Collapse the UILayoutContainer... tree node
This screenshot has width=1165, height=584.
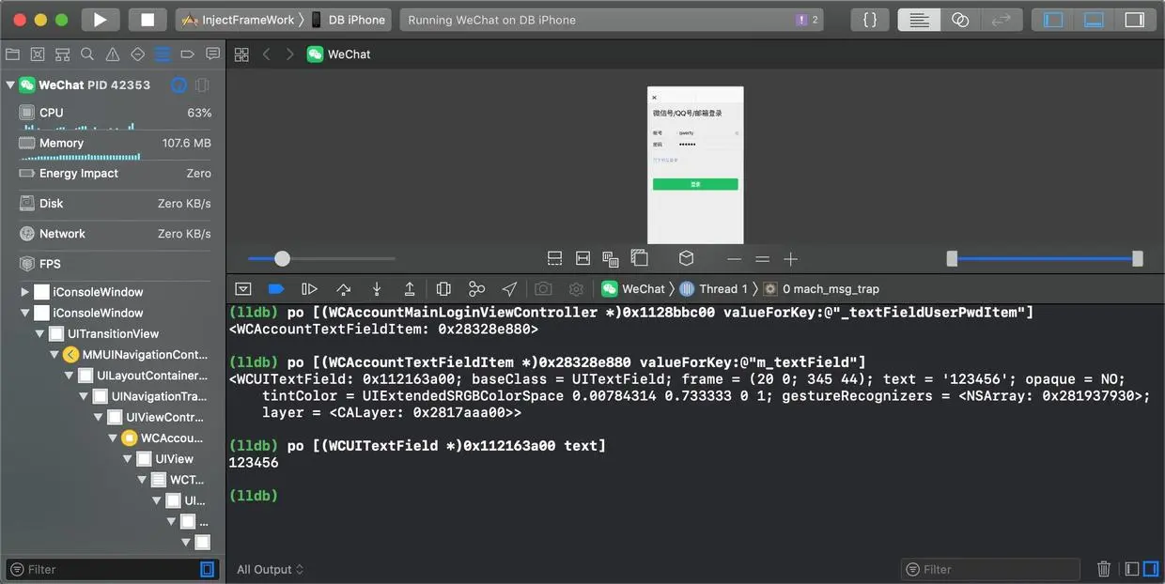(x=69, y=376)
